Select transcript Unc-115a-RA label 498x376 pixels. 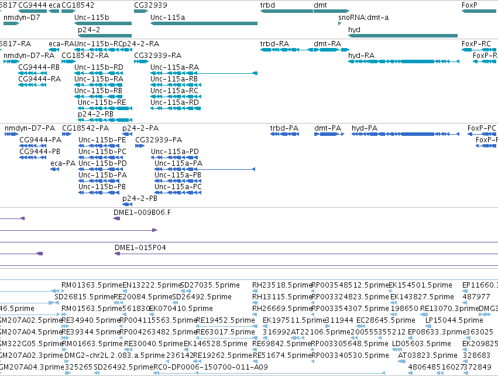coord(175,67)
